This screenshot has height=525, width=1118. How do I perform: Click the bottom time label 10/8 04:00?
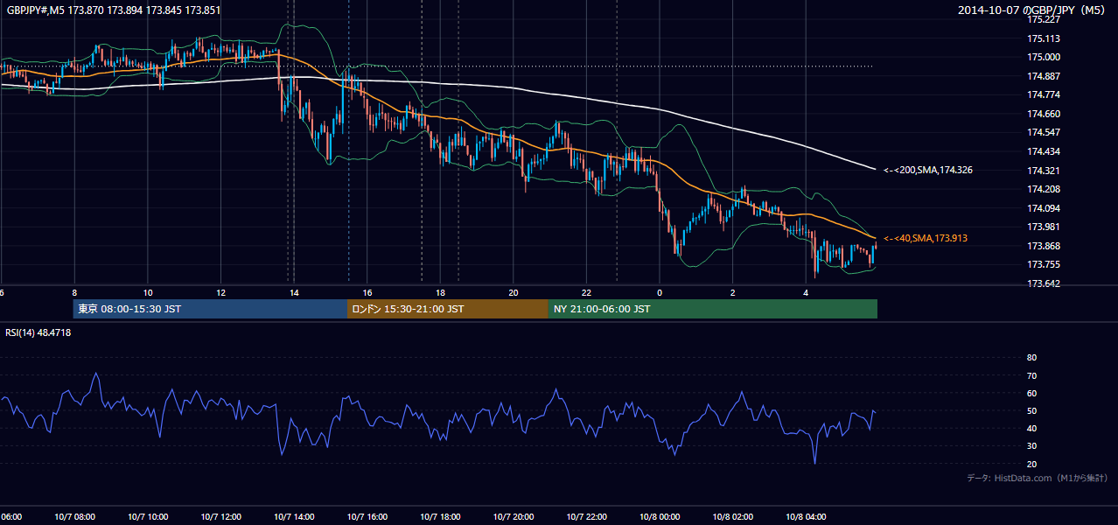(x=806, y=517)
